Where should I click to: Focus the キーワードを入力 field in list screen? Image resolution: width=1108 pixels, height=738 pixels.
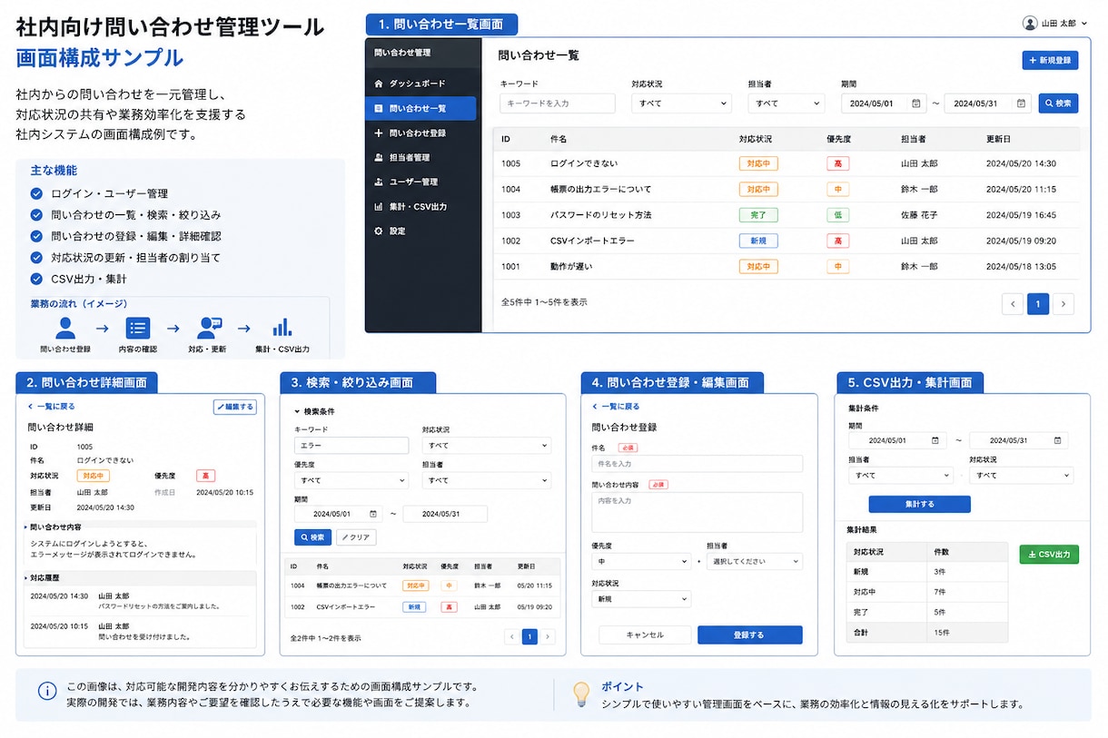coord(558,103)
